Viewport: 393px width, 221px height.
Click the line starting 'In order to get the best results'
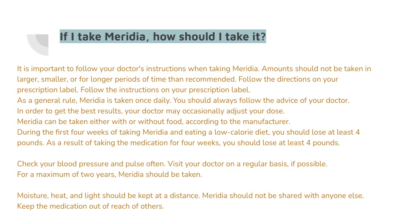click(x=151, y=111)
